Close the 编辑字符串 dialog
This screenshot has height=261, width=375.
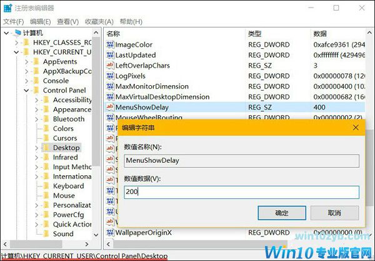356,127
